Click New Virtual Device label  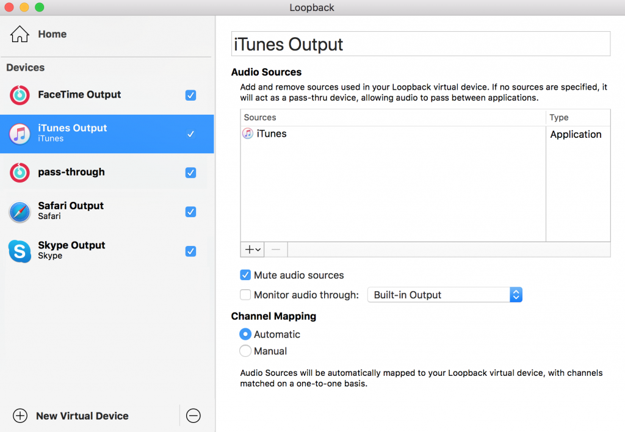point(82,416)
